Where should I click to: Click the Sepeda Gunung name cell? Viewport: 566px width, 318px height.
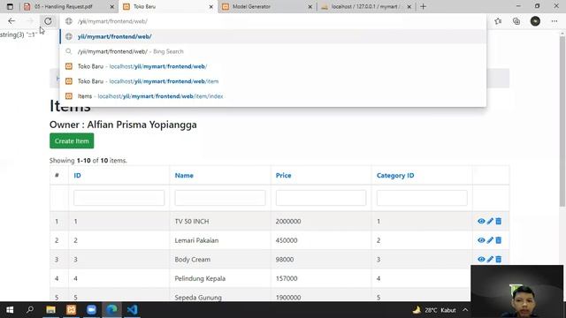[x=220, y=297]
